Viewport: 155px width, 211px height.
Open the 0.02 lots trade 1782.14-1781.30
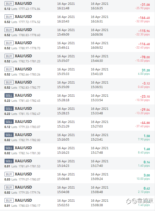click(77, 150)
